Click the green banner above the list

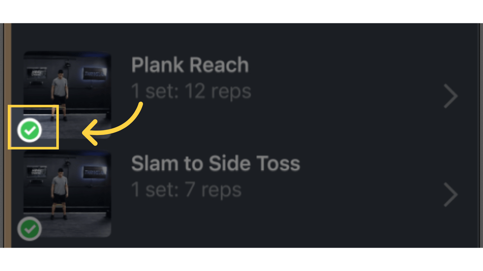241,11
